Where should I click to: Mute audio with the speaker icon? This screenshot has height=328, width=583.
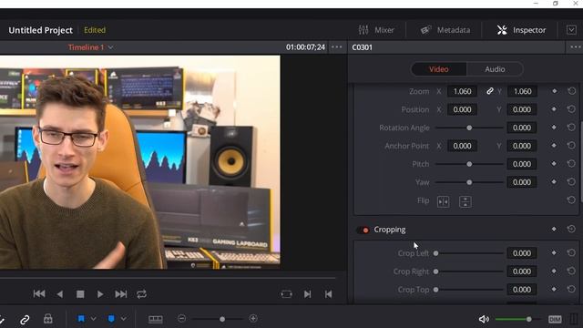pos(484,319)
